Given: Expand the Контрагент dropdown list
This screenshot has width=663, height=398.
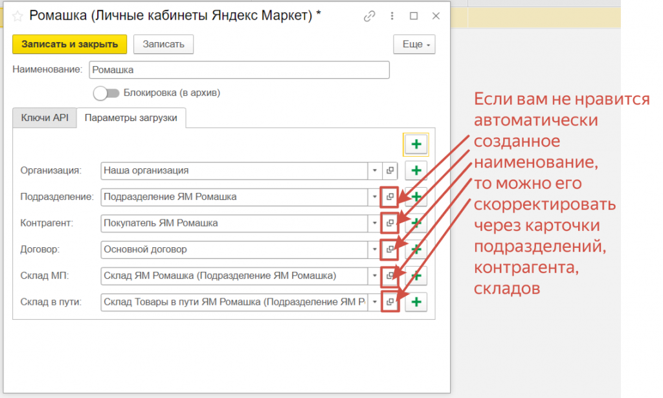Looking at the screenshot, I should tap(375, 223).
